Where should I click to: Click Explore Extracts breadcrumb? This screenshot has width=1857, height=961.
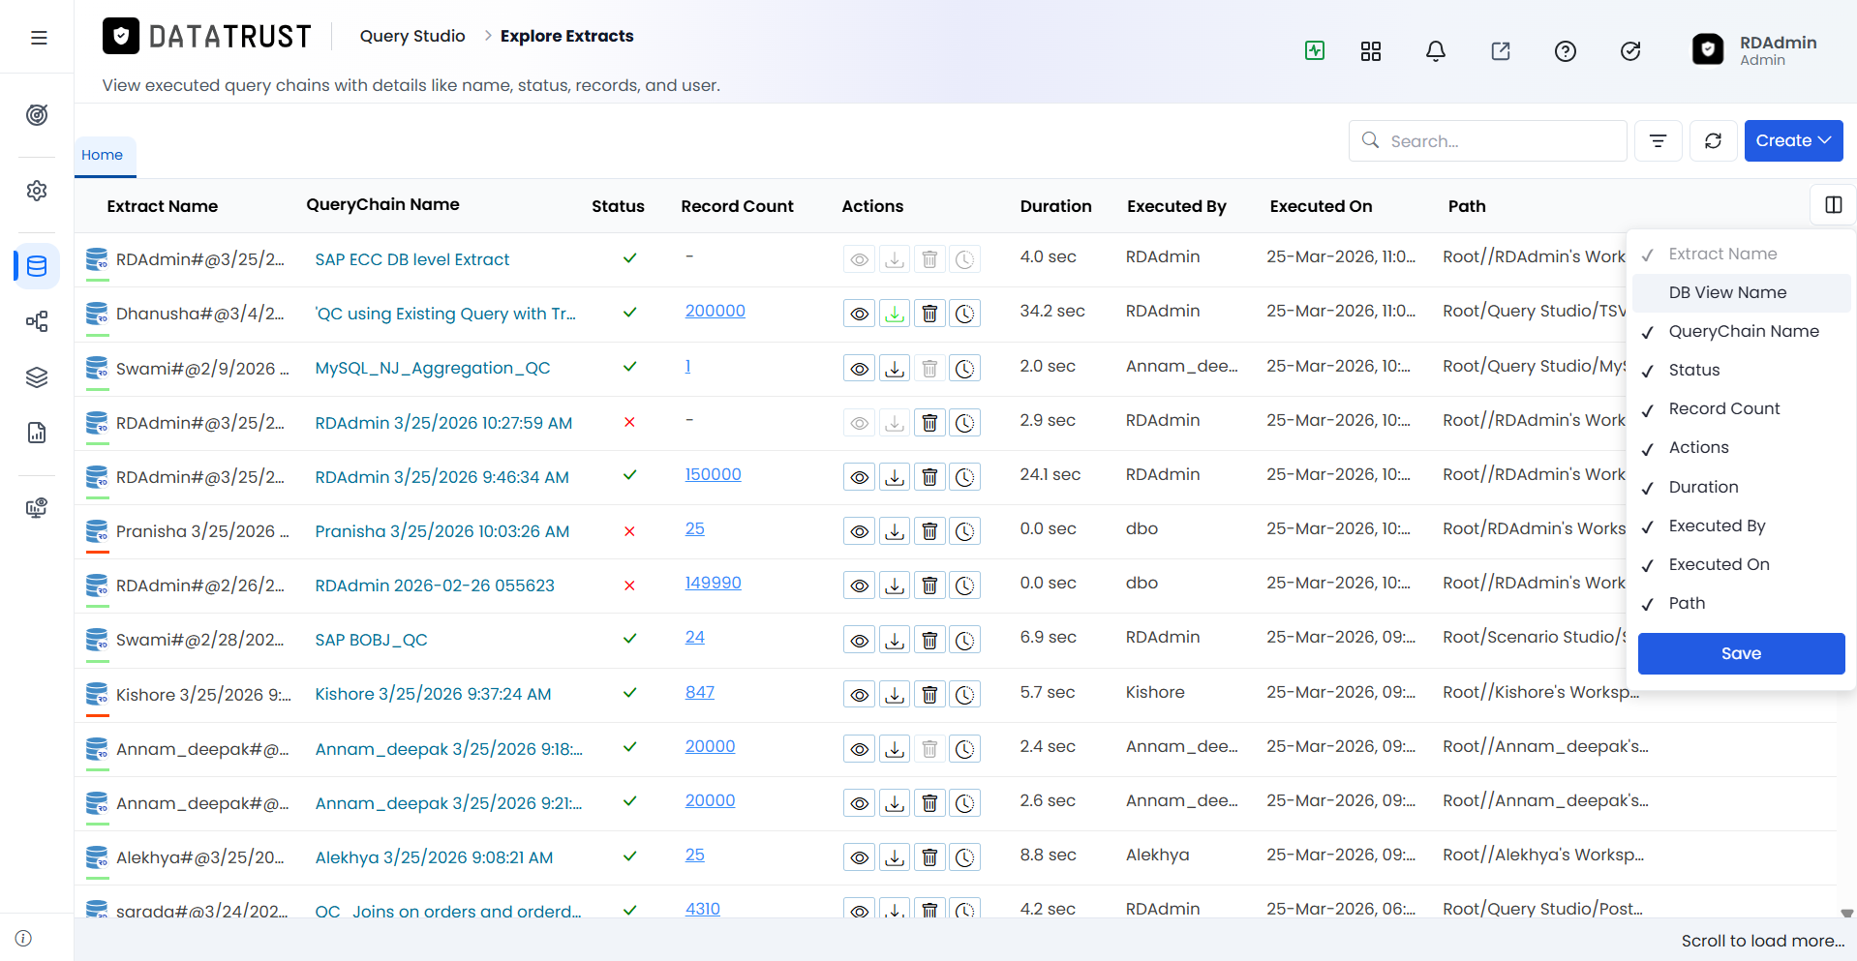[566, 36]
